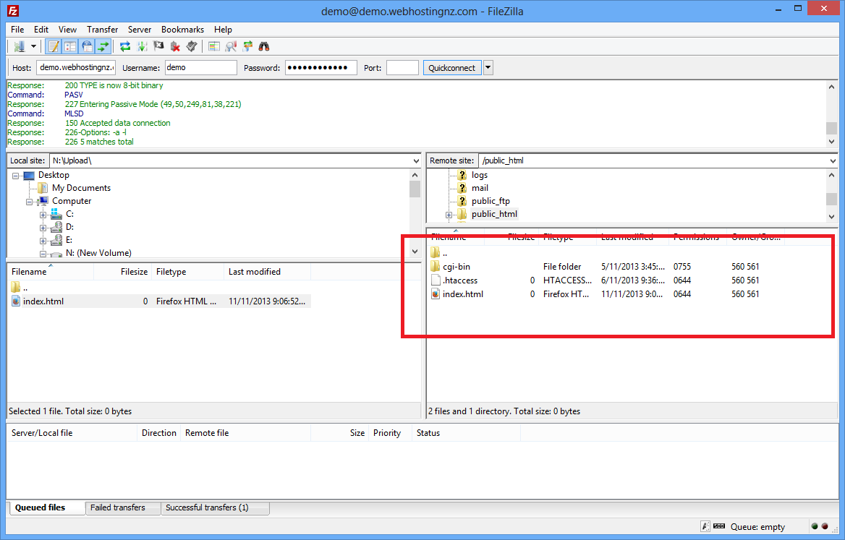Viewport: 845px width, 540px height.
Task: Click Reconnect to last server icon
Action: click(192, 47)
